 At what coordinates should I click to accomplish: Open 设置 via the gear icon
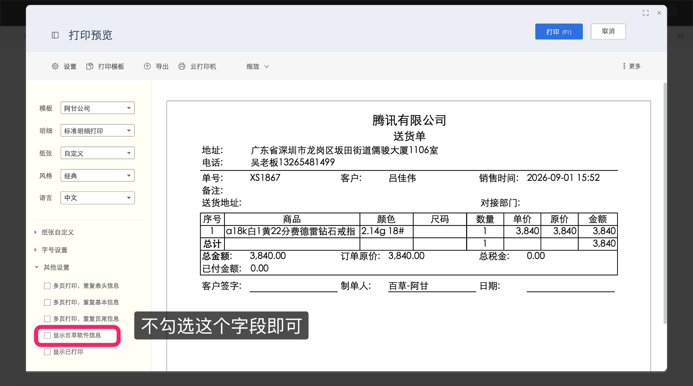click(x=55, y=66)
